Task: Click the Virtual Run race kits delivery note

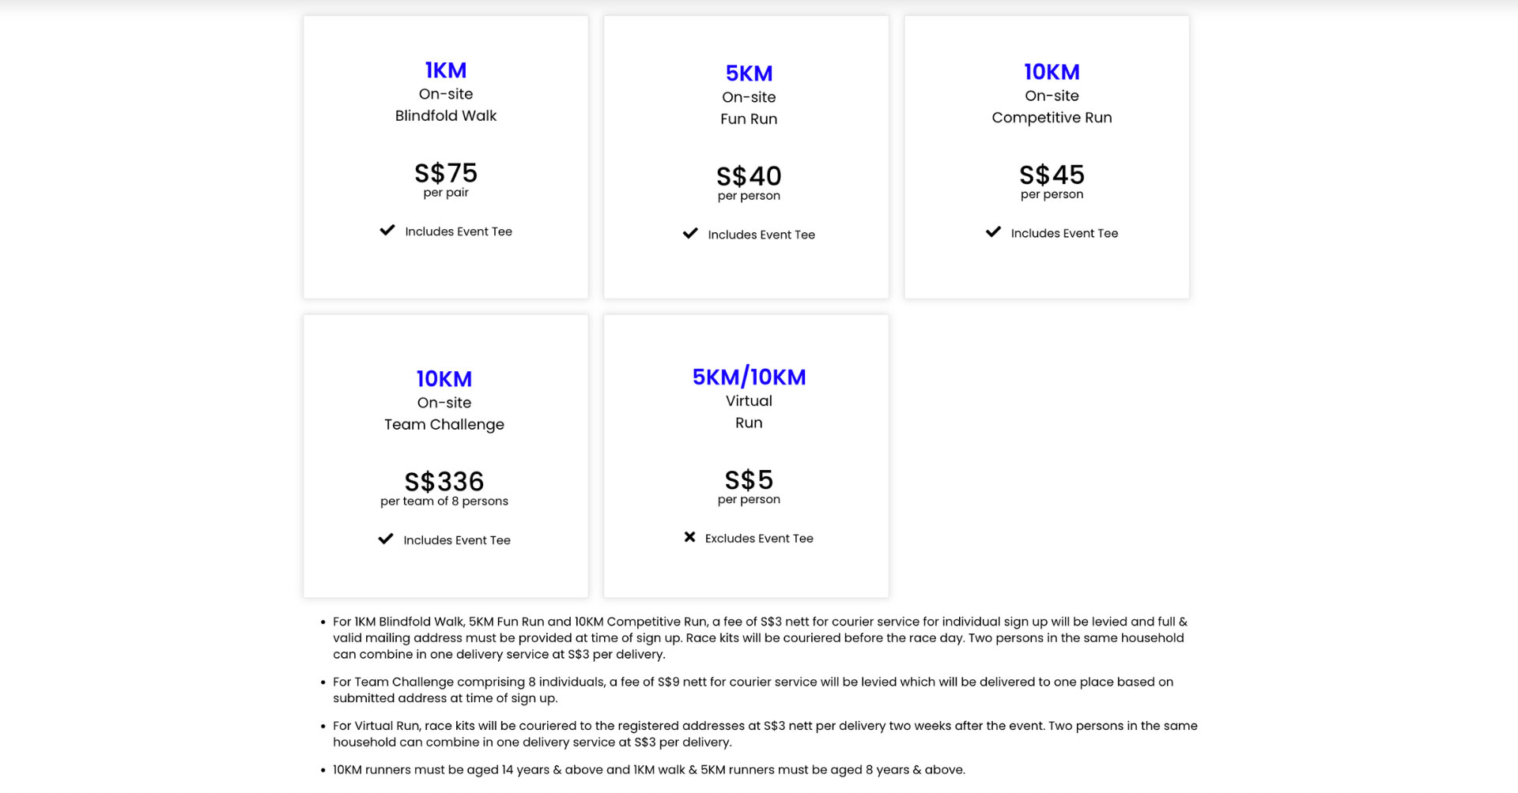Action: pyautogui.click(x=765, y=734)
